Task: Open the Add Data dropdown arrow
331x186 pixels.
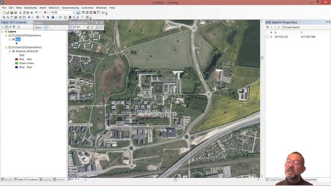Action: point(48,12)
